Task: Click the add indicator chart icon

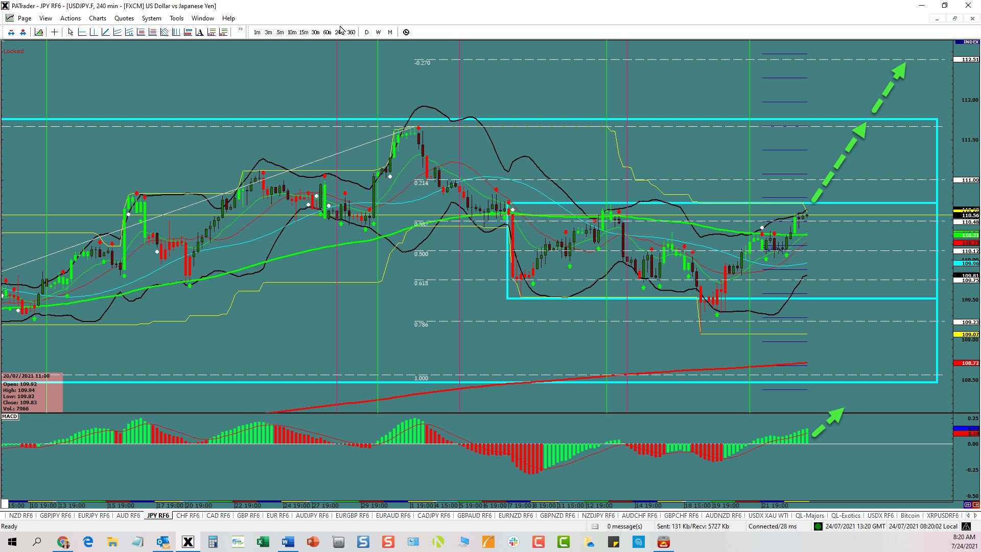Action: (39, 32)
